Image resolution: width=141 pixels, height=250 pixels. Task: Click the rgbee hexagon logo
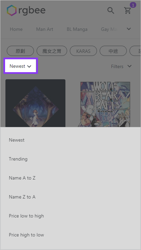click(x=12, y=11)
